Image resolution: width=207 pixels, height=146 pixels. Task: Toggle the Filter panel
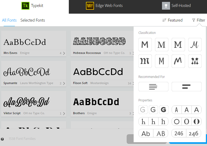199,20
